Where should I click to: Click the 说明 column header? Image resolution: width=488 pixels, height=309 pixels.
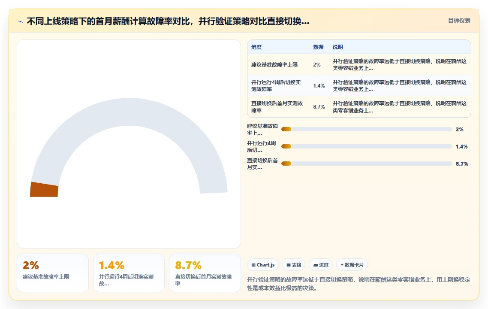click(337, 47)
